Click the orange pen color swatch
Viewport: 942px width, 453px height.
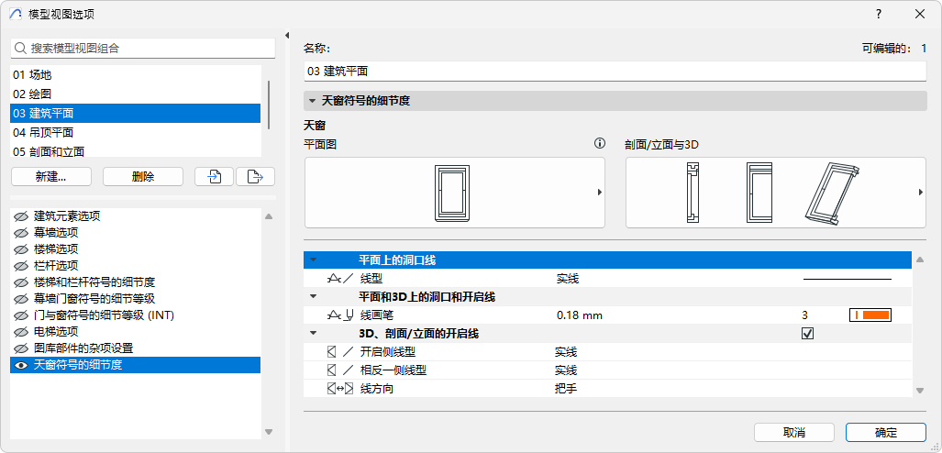click(x=870, y=315)
